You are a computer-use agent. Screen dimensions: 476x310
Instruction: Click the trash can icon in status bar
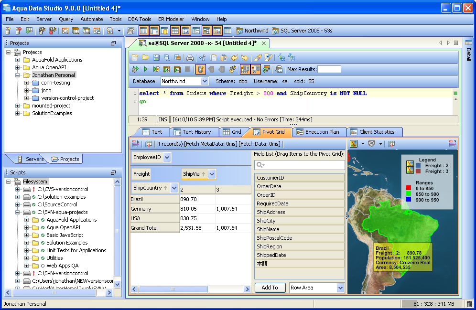point(469,304)
